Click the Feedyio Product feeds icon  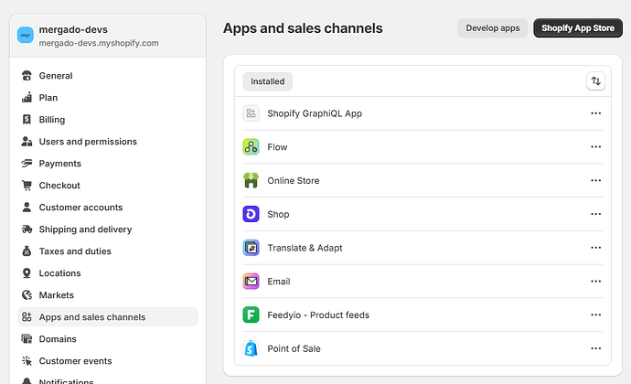tap(251, 315)
